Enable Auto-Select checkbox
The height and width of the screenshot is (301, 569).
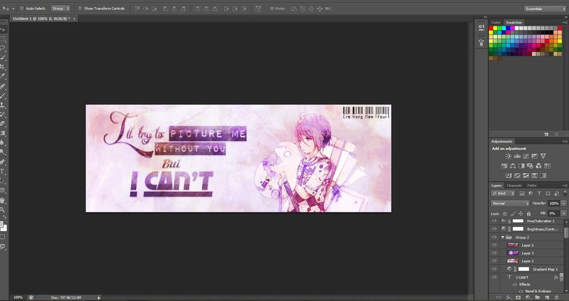click(22, 8)
